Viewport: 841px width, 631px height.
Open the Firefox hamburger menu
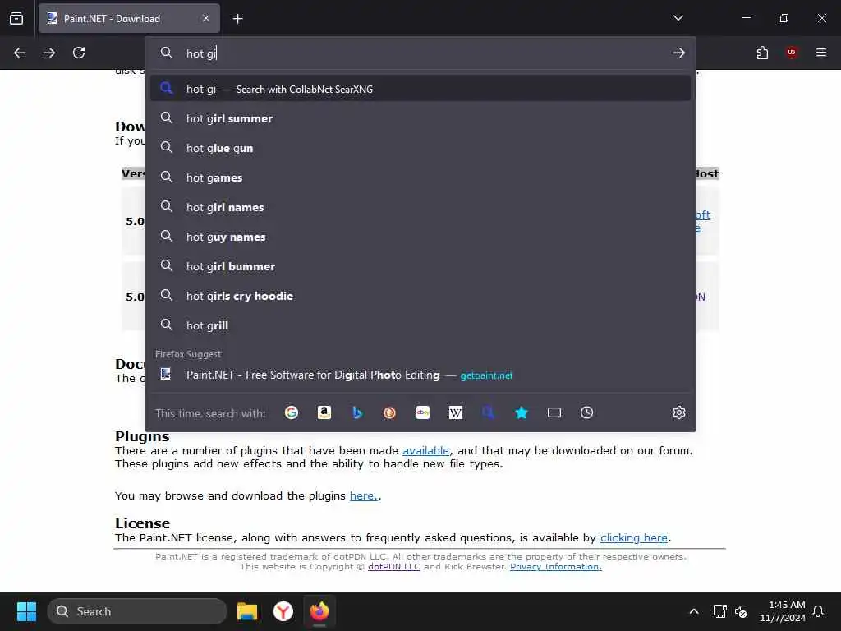point(821,52)
